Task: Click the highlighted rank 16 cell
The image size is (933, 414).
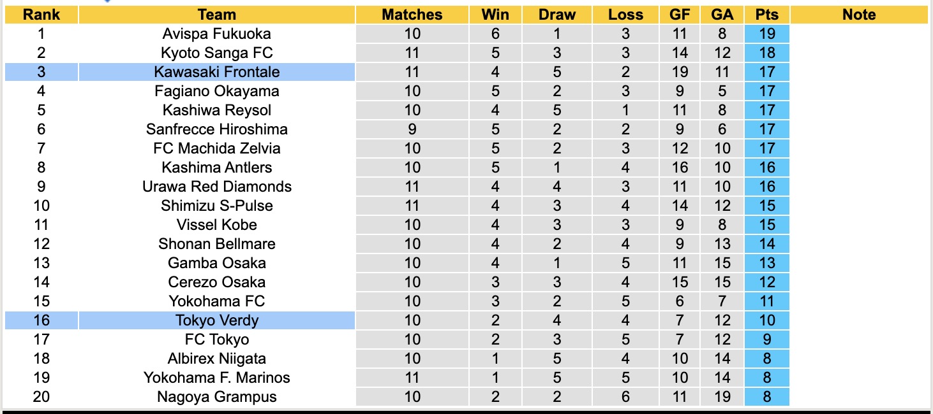Action: (41, 320)
